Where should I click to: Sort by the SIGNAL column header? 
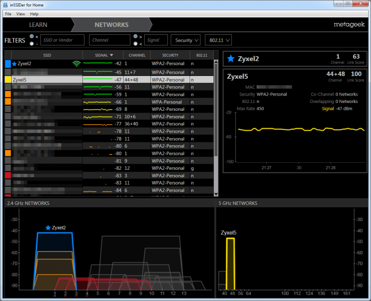point(103,55)
